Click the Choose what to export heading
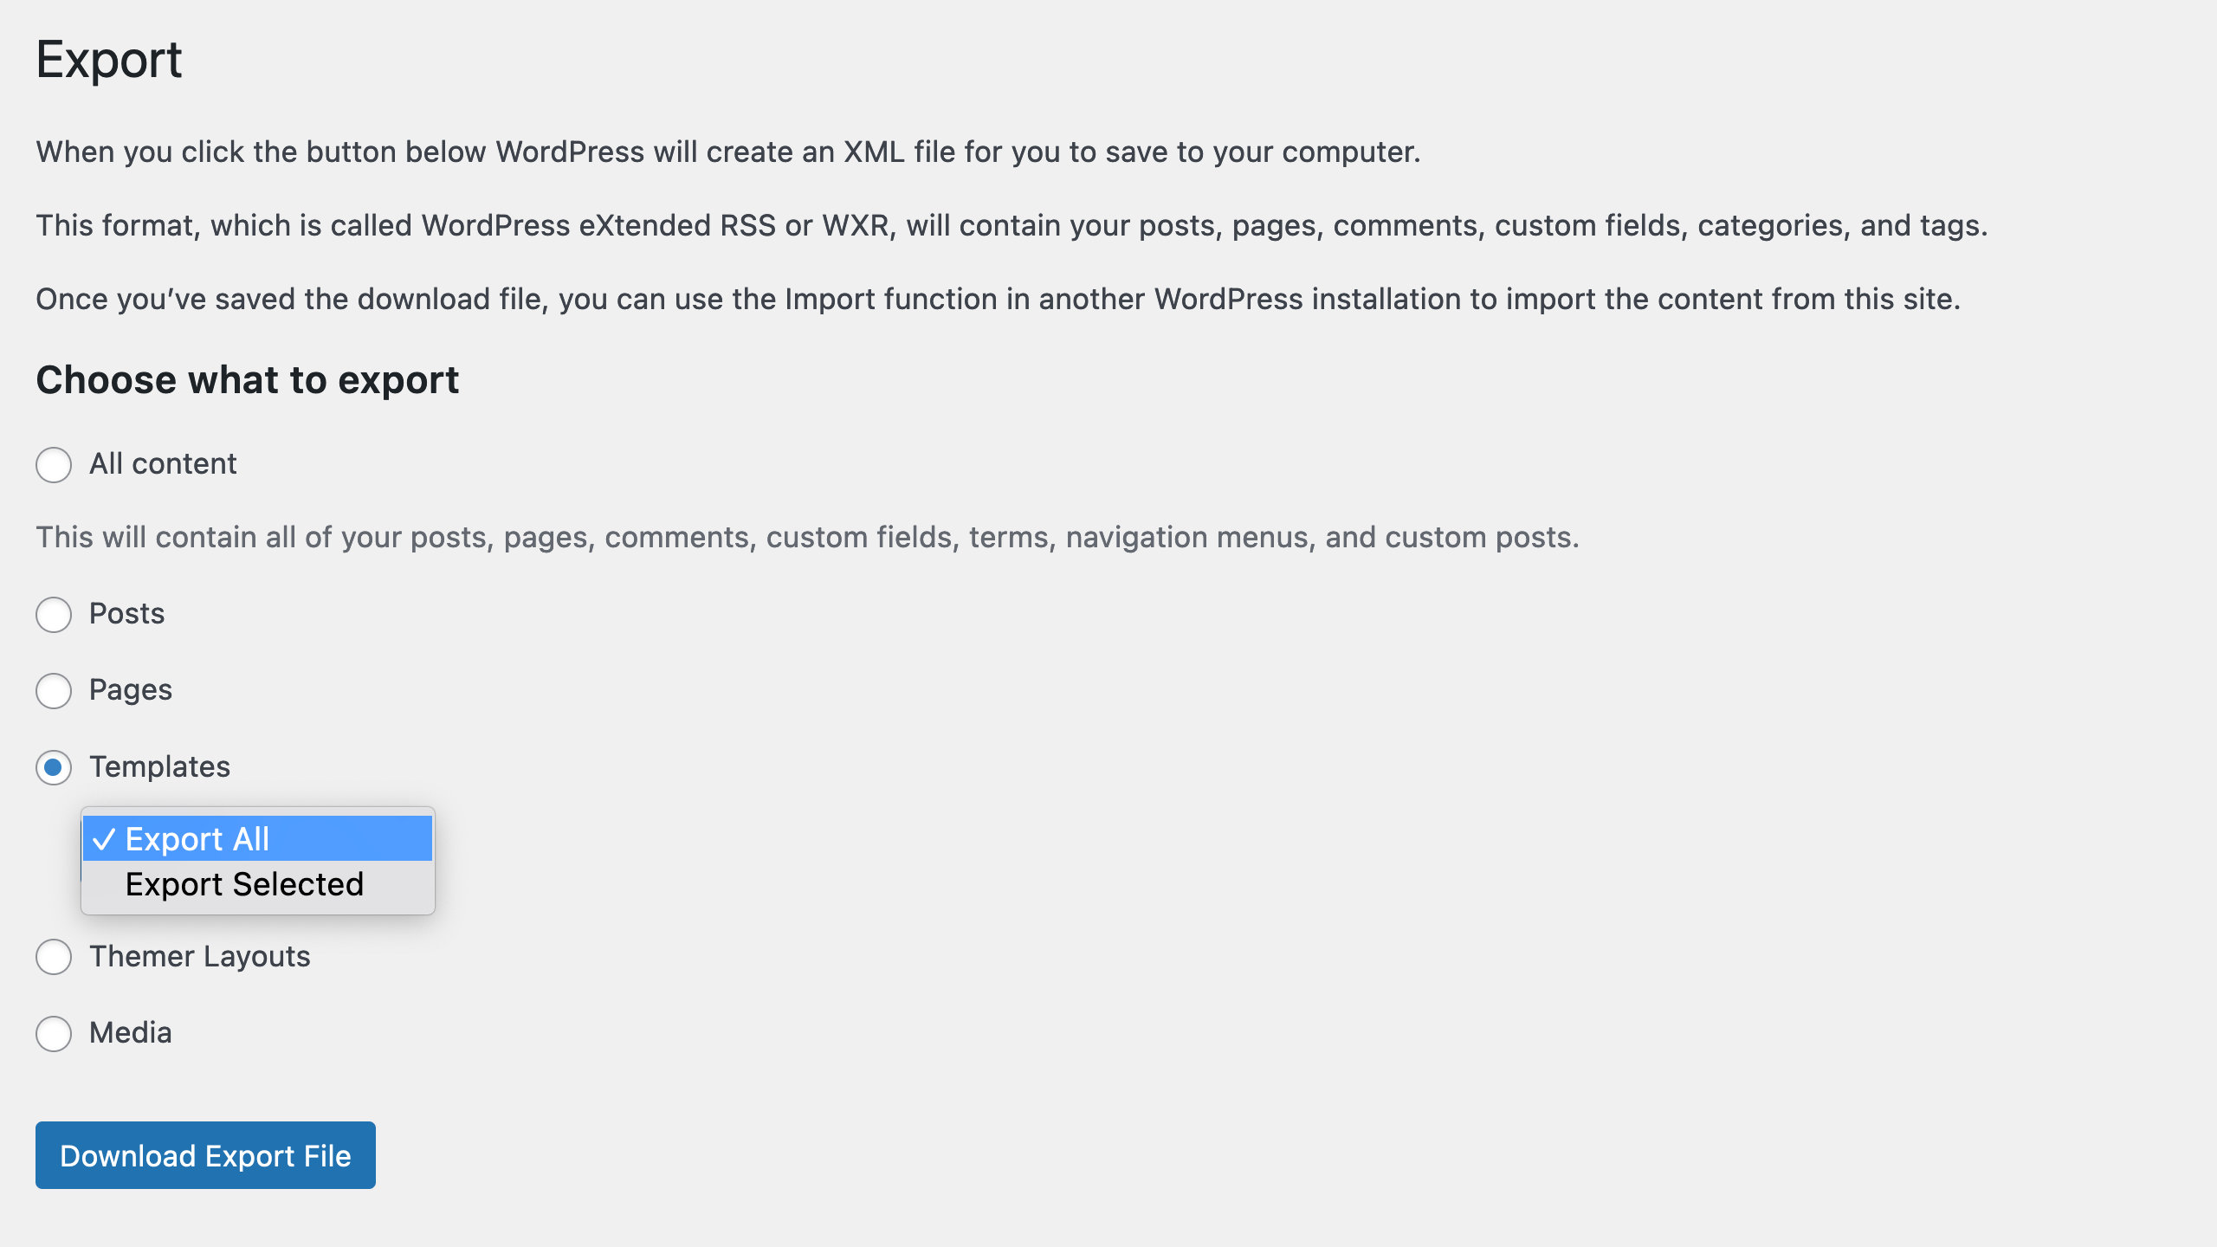Image resolution: width=2217 pixels, height=1247 pixels. point(249,378)
